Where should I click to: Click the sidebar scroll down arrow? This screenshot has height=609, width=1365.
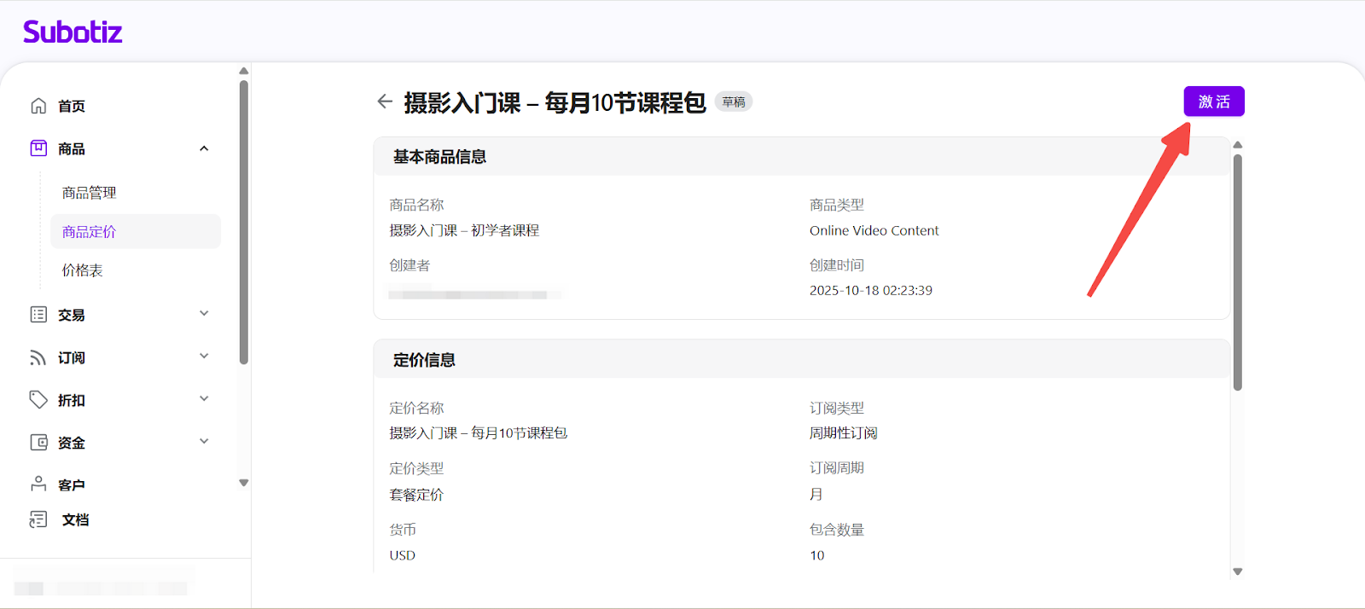244,483
